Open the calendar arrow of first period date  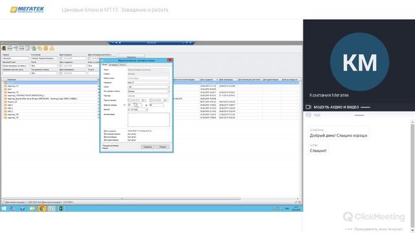pos(144,100)
